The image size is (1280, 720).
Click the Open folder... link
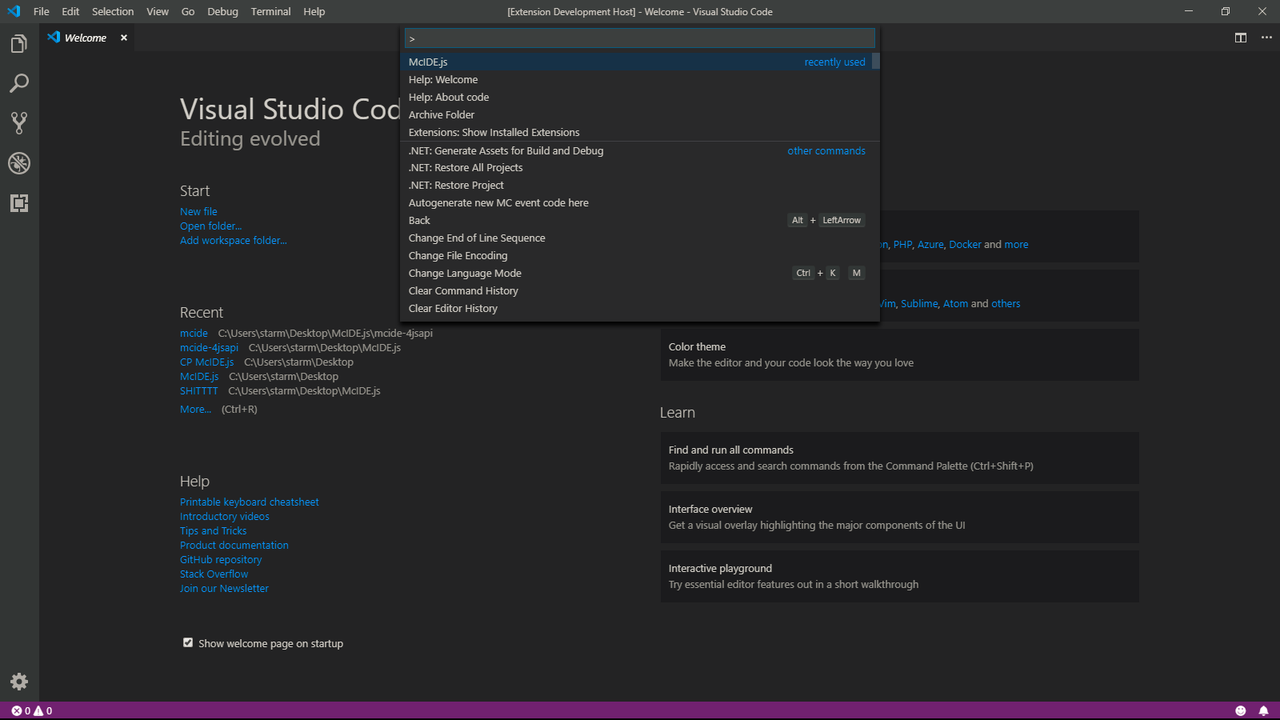[210, 226]
